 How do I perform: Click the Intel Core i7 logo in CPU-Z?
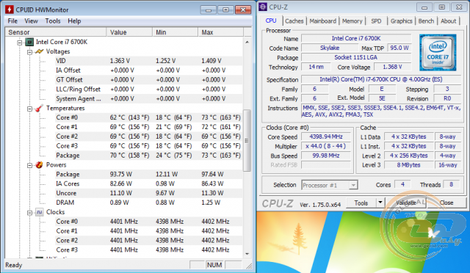pyautogui.click(x=438, y=52)
